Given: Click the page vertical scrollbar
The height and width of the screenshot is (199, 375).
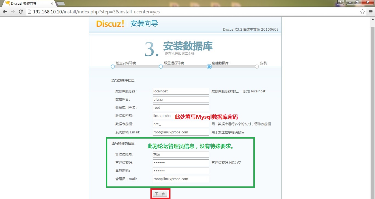Looking at the screenshot, I should point(372,109).
